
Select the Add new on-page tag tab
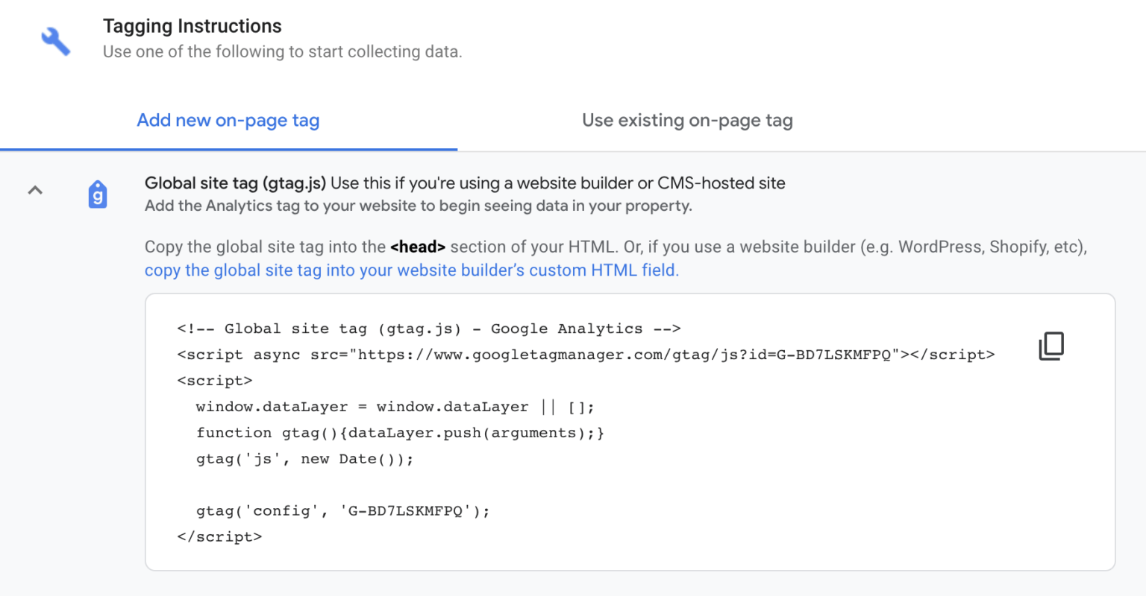tap(228, 120)
